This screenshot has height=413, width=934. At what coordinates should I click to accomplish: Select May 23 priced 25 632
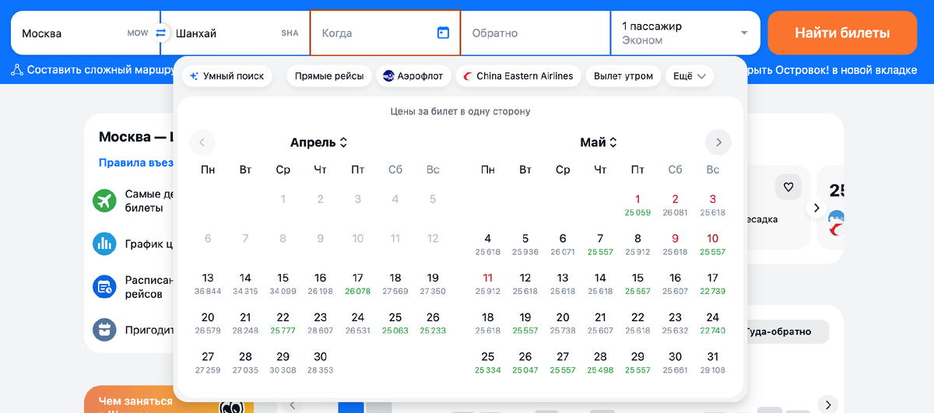click(675, 323)
